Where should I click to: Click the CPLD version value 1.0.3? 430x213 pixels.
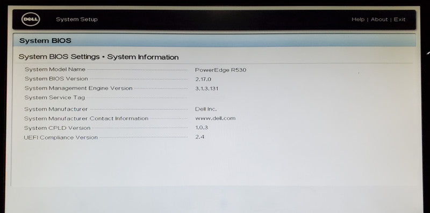(202, 128)
